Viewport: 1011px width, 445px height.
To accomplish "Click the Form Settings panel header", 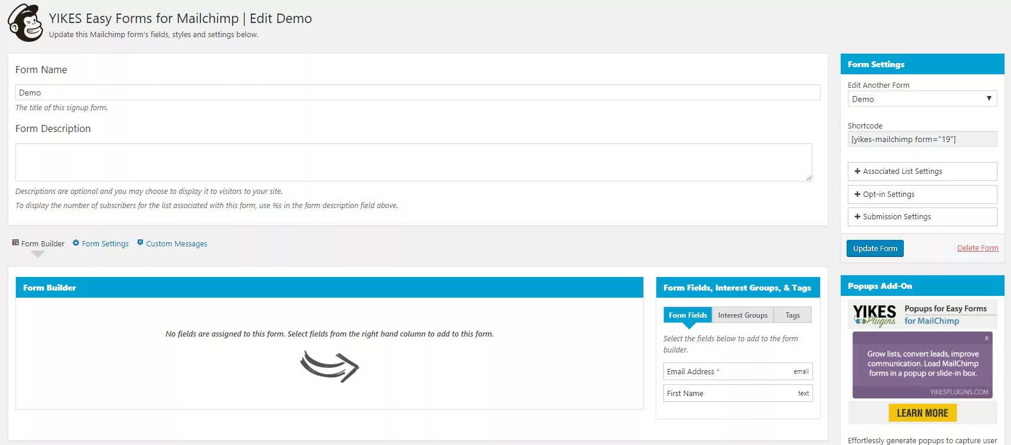I will (922, 64).
